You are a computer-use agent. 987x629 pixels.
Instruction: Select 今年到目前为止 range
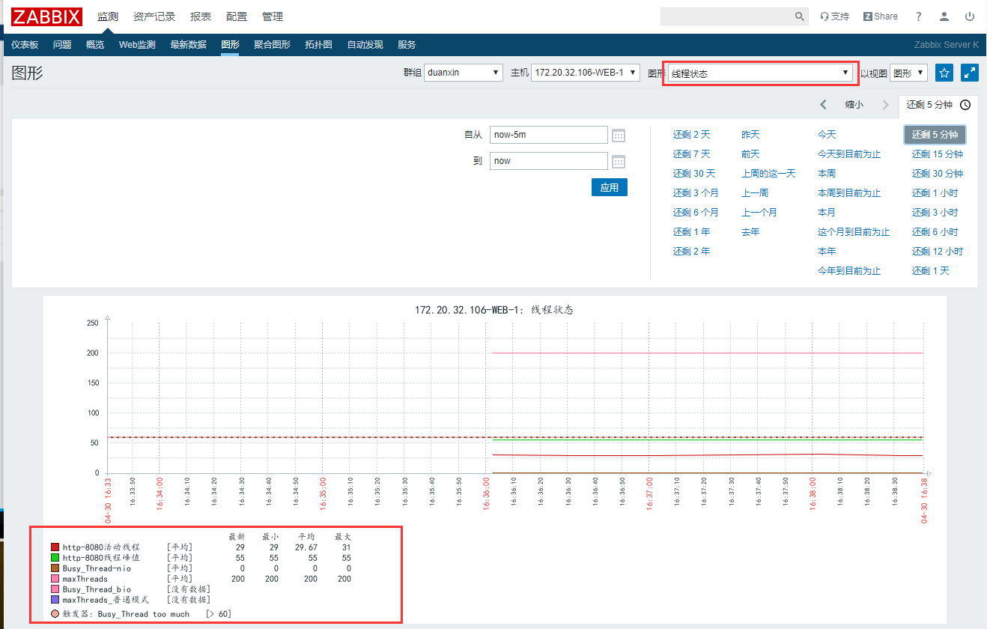pos(849,271)
